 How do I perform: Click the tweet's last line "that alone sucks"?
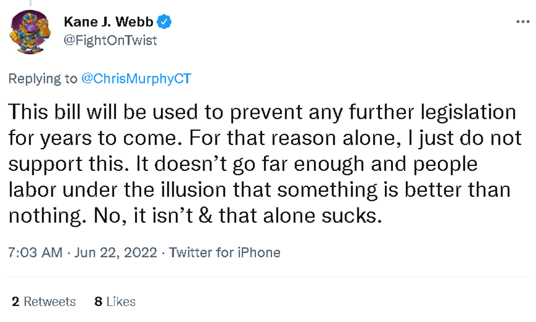(300, 216)
